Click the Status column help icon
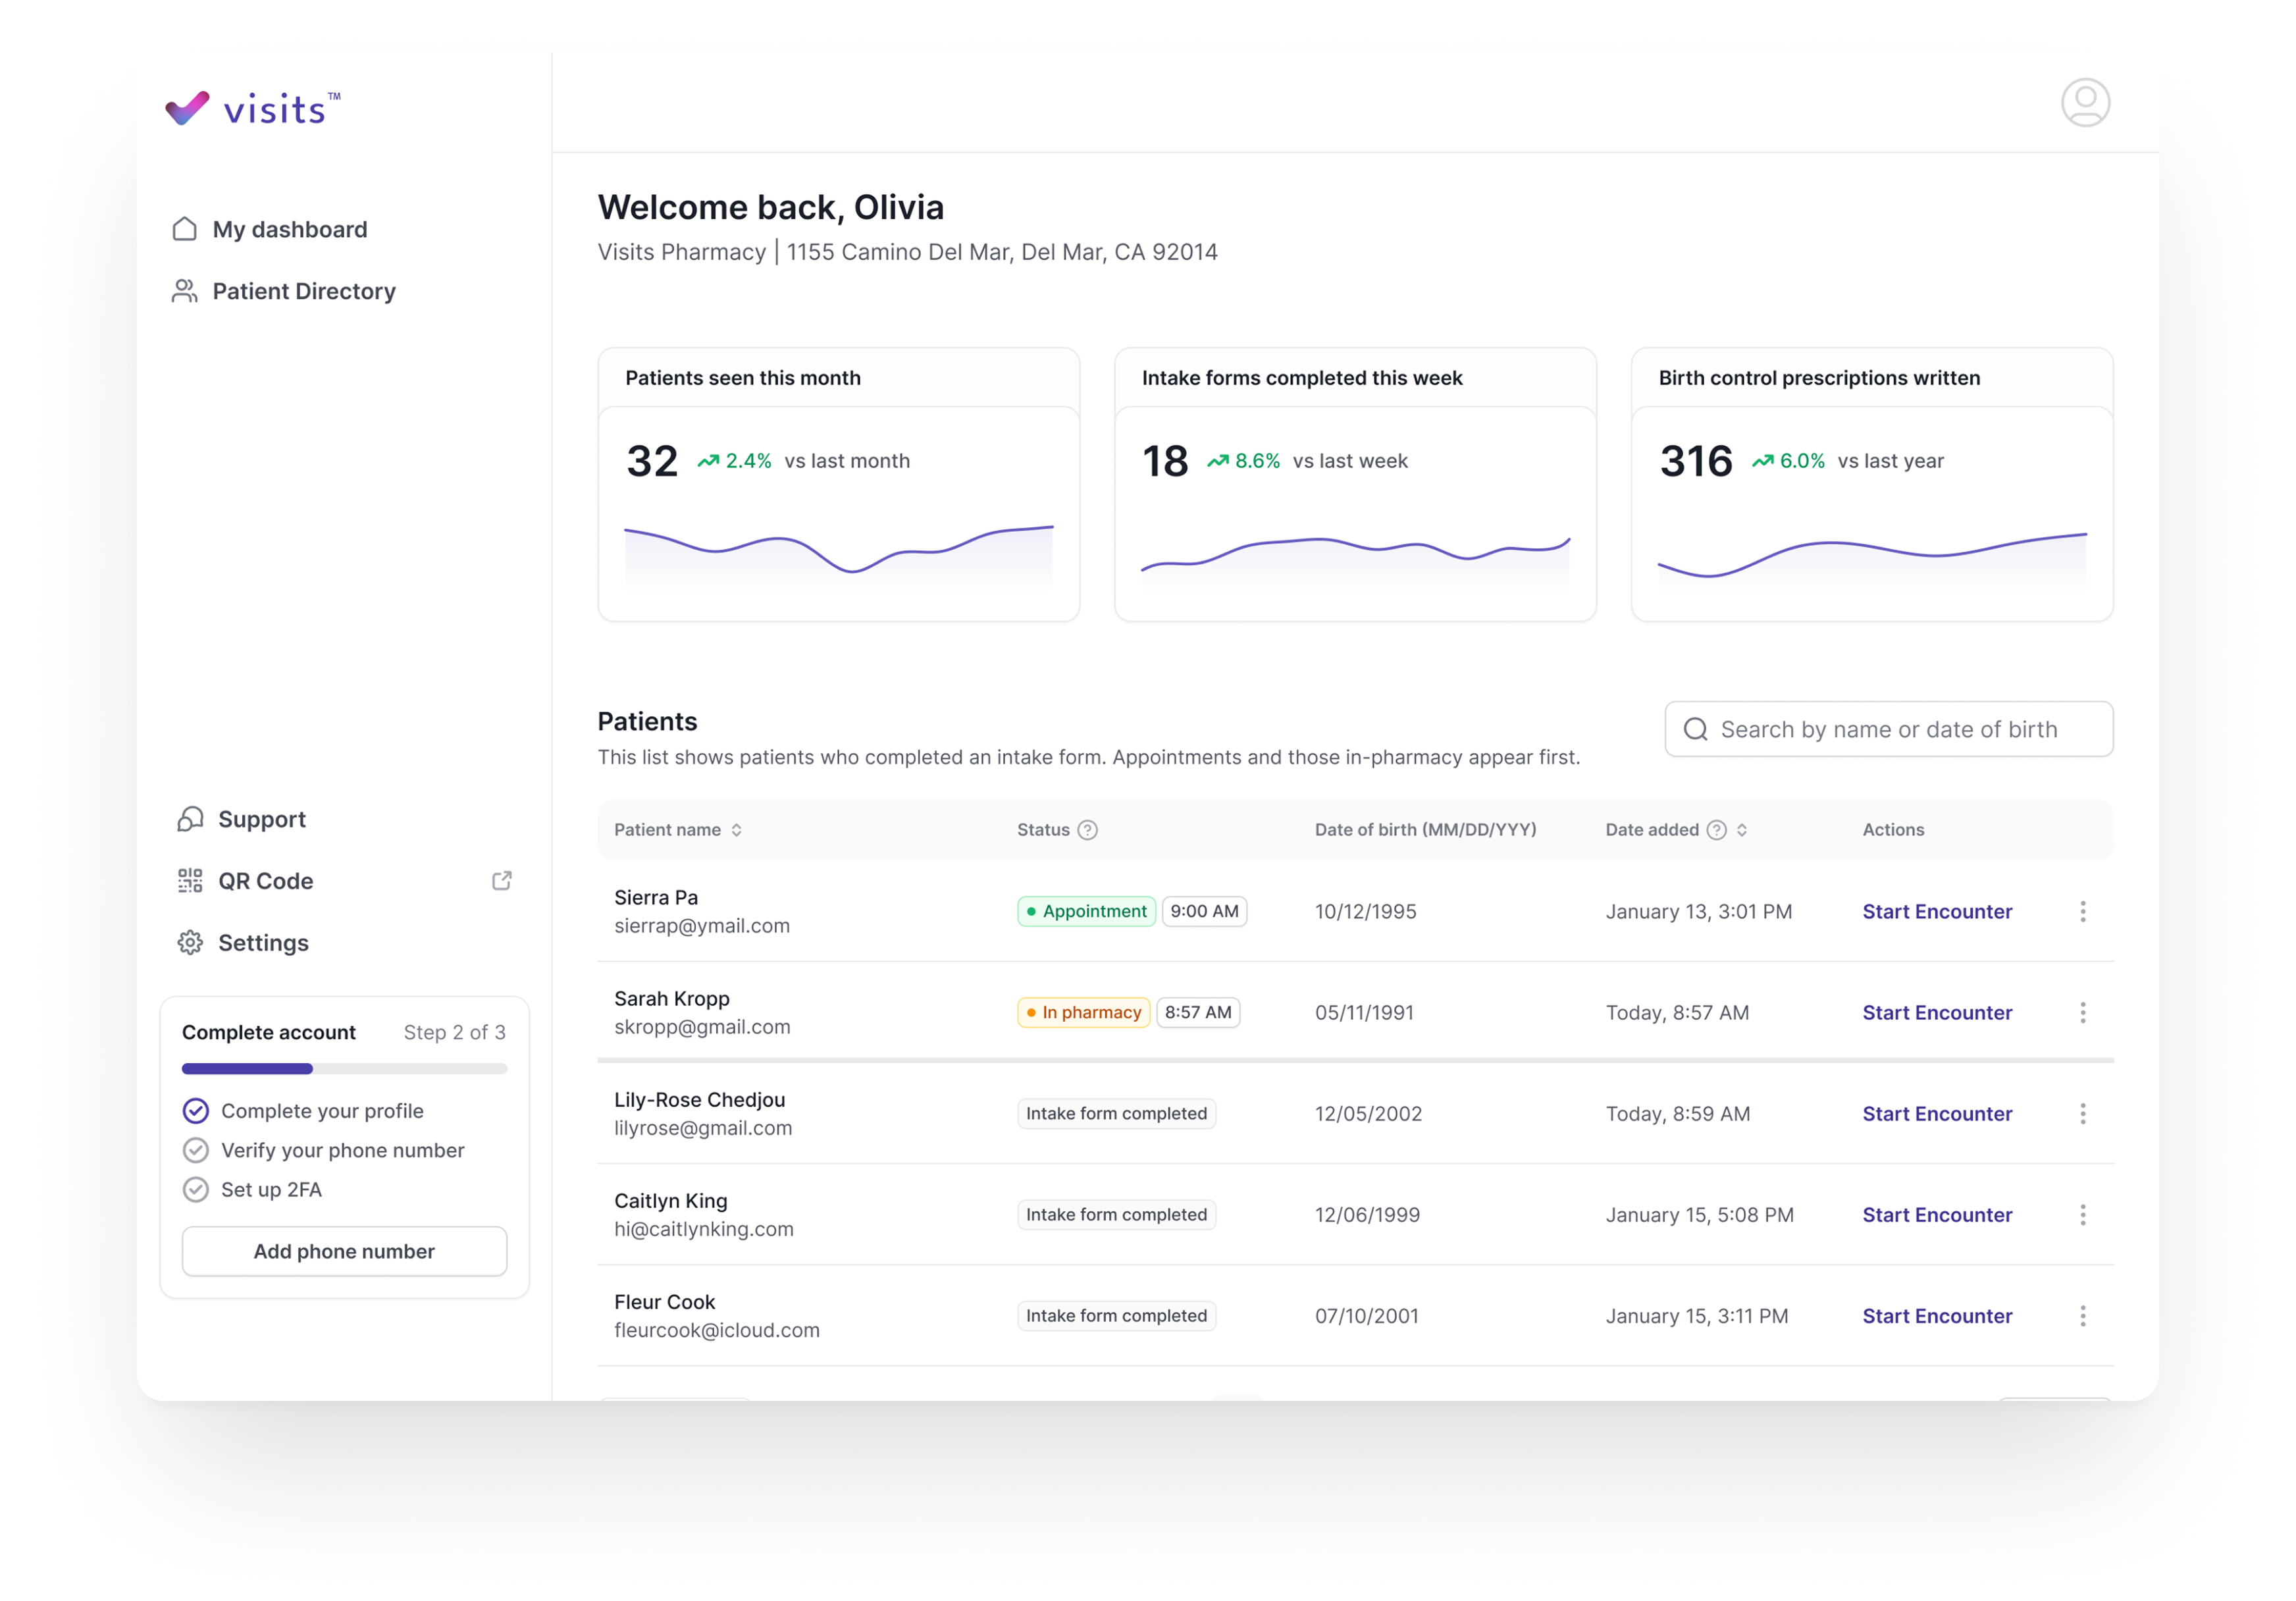 point(1087,830)
